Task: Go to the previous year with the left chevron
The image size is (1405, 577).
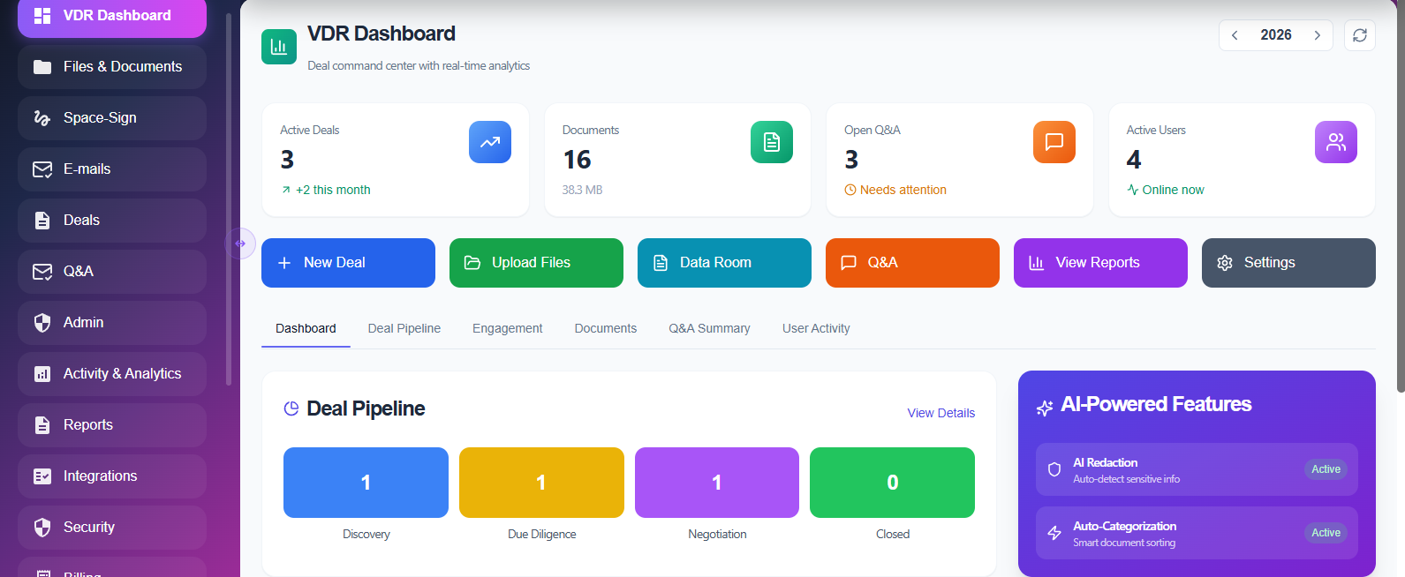Action: (1235, 35)
